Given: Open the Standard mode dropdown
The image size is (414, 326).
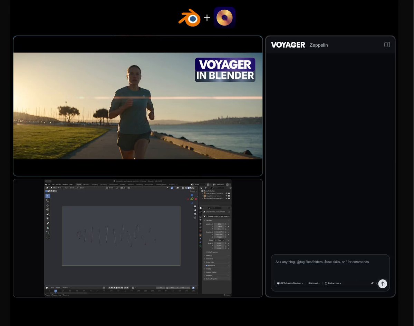Looking at the screenshot, I should pos(314,283).
